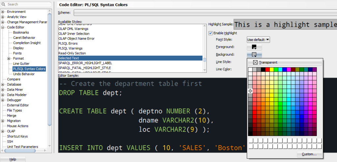Expand the Analytic View node
Image resolution: width=337 pixels, height=162 pixels.
(x=3, y=17)
